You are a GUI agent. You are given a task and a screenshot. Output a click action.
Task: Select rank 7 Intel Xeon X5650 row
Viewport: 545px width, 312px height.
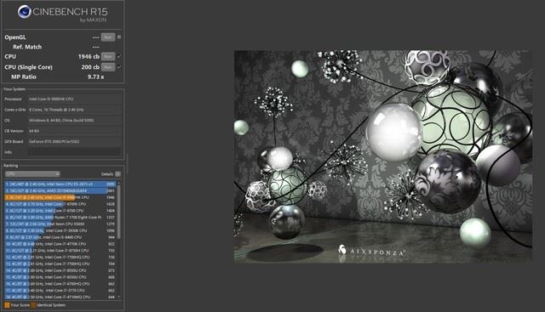[60, 224]
